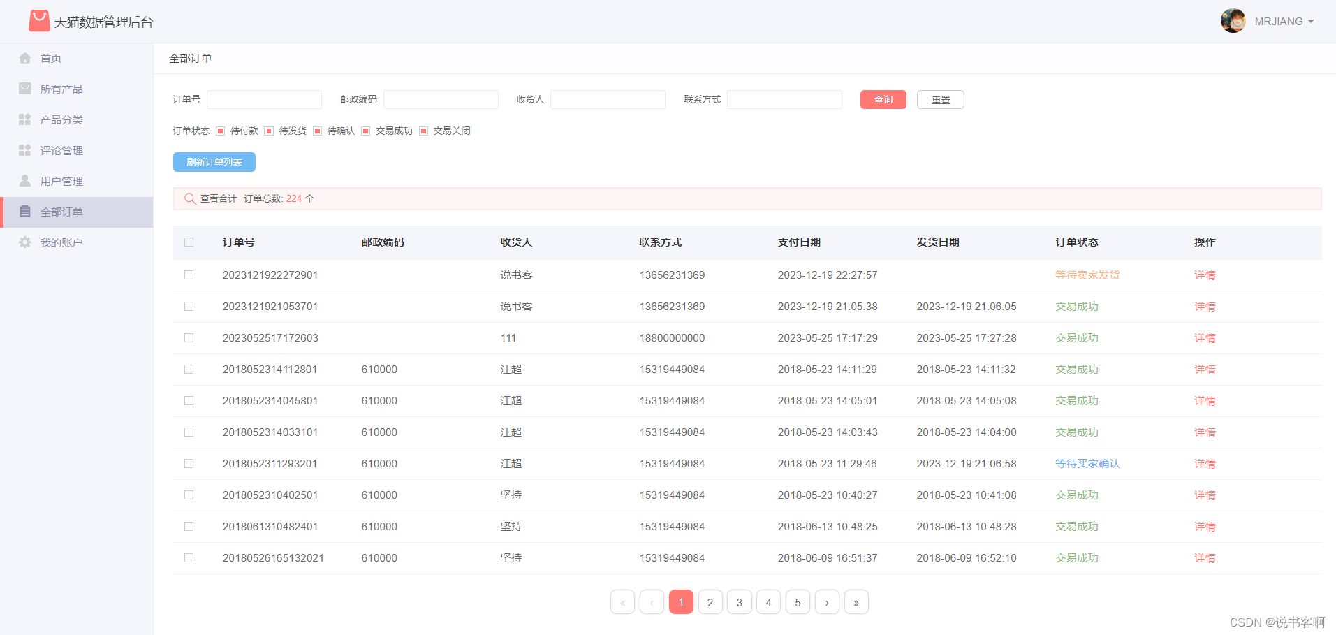Viewport: 1336px width, 635px height.
Task: Focus the 联系方式 input field
Action: click(x=784, y=99)
